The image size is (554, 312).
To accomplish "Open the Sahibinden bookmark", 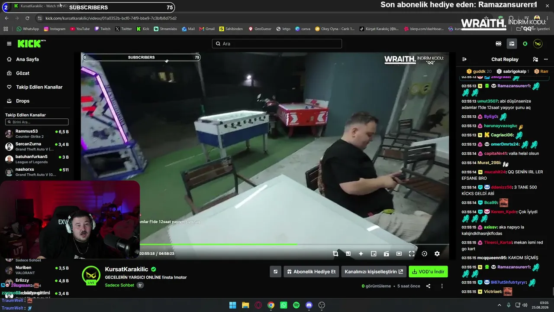I will pos(231,29).
